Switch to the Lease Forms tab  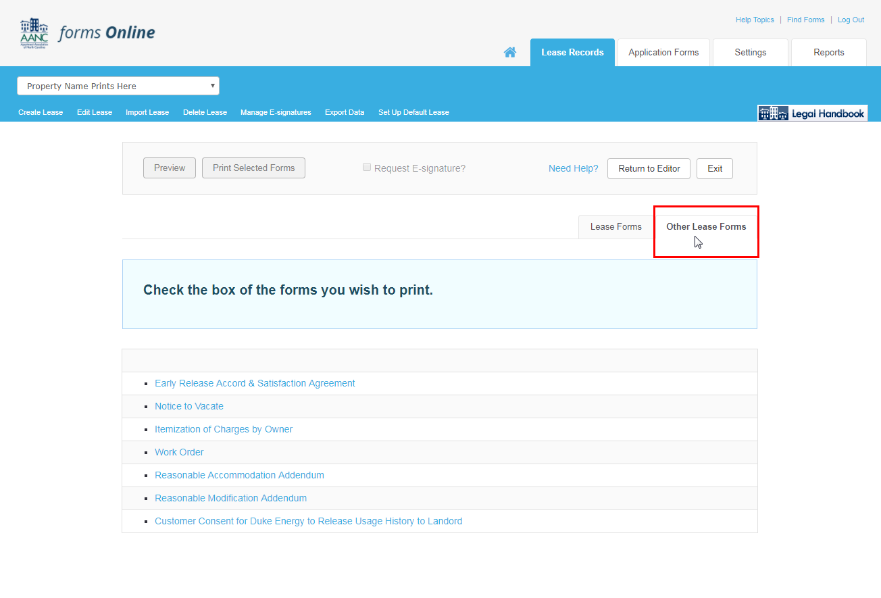click(x=615, y=227)
